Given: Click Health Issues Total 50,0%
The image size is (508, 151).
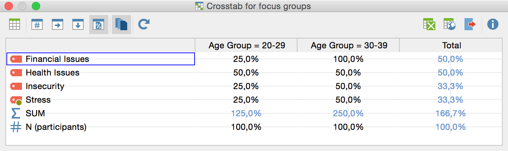Looking at the screenshot, I should pos(450,72).
